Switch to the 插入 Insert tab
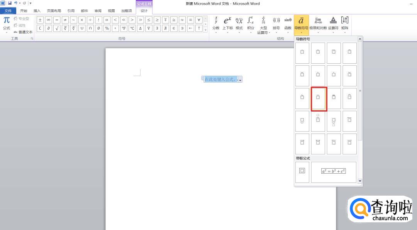 pos(37,11)
